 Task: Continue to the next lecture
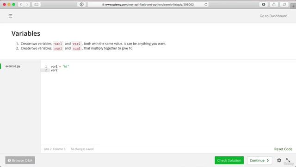pyautogui.click(x=259, y=161)
